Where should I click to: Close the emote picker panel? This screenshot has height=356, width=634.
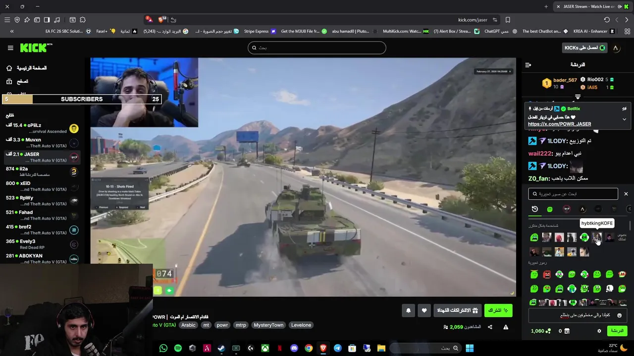click(x=626, y=194)
